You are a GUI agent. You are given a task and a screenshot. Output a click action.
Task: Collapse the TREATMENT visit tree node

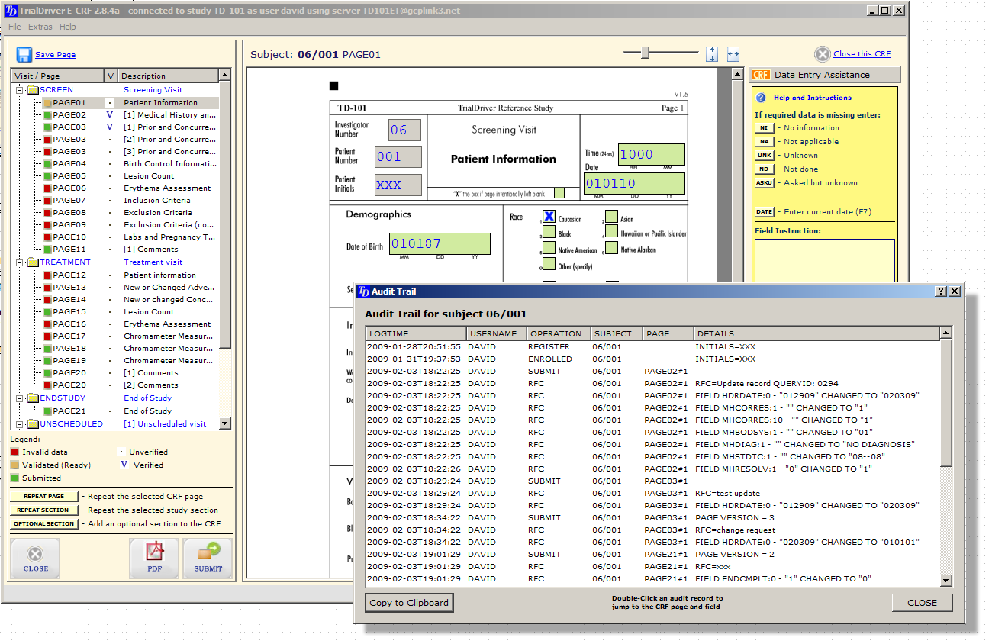[21, 262]
